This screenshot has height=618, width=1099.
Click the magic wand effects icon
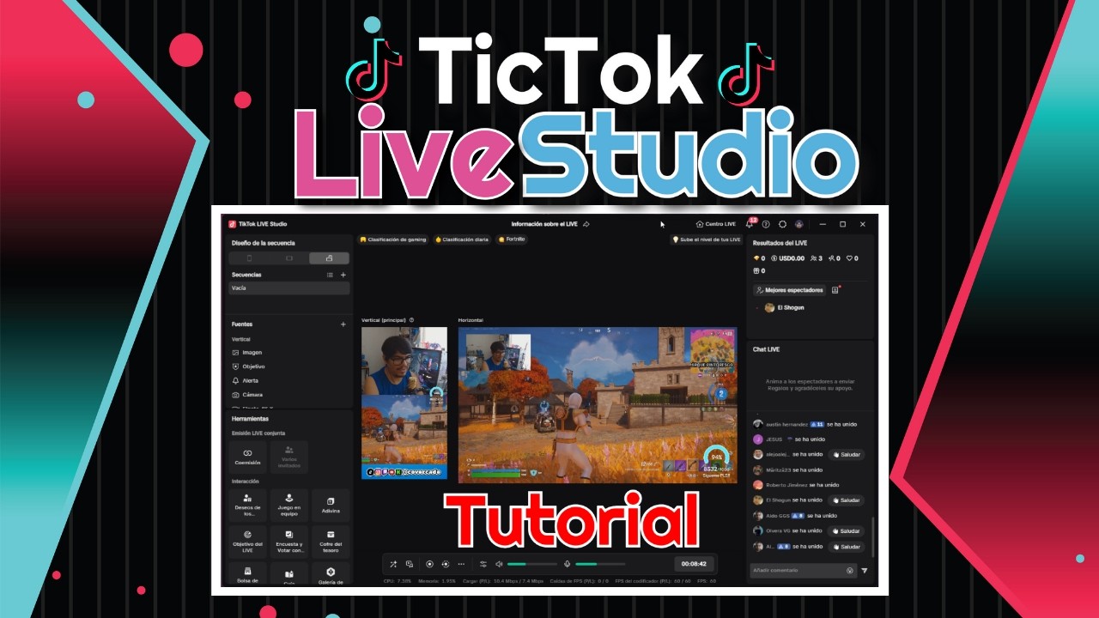[x=393, y=564]
